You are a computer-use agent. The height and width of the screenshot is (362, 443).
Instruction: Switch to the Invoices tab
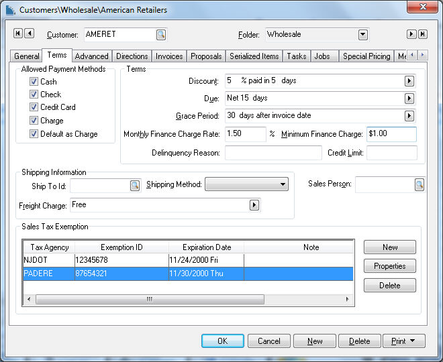click(169, 56)
